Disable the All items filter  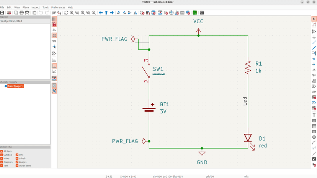2,151
